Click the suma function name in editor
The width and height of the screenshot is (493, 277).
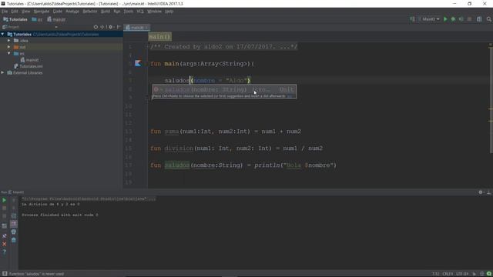point(172,132)
